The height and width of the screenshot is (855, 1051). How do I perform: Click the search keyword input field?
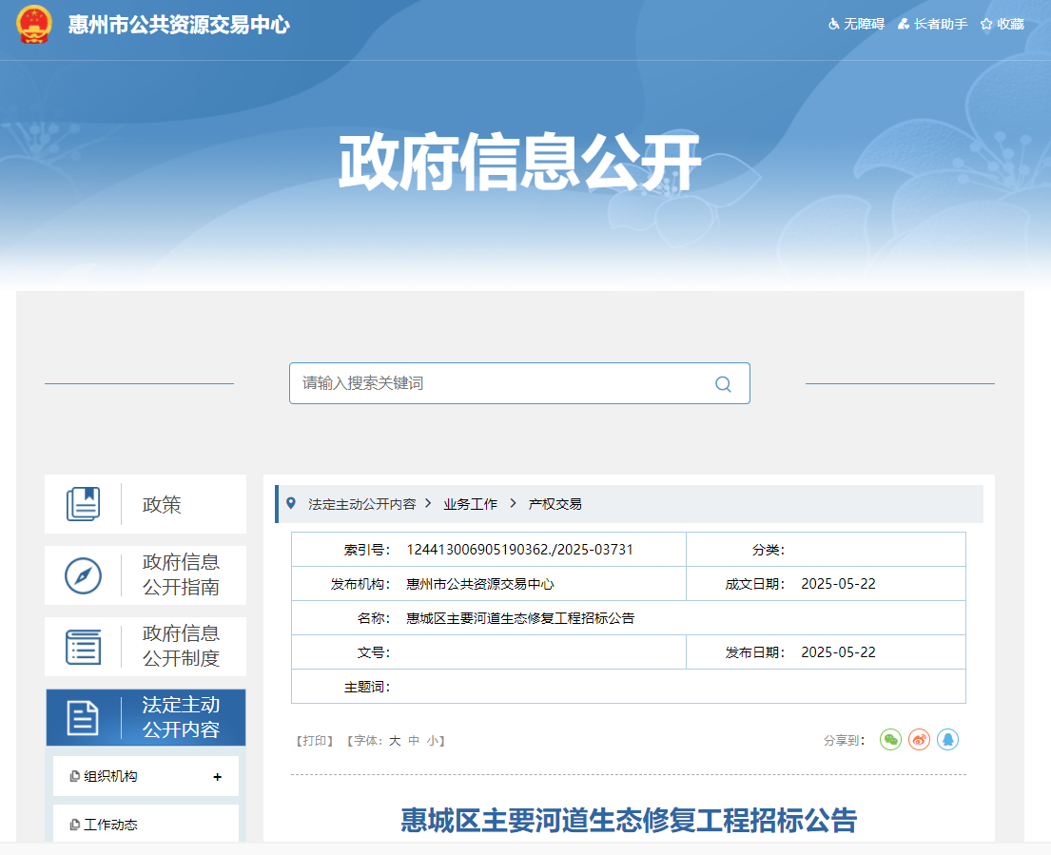pyautogui.click(x=504, y=383)
